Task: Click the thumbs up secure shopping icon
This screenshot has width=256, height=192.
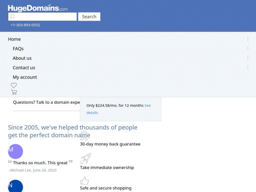Action: (x=84, y=181)
